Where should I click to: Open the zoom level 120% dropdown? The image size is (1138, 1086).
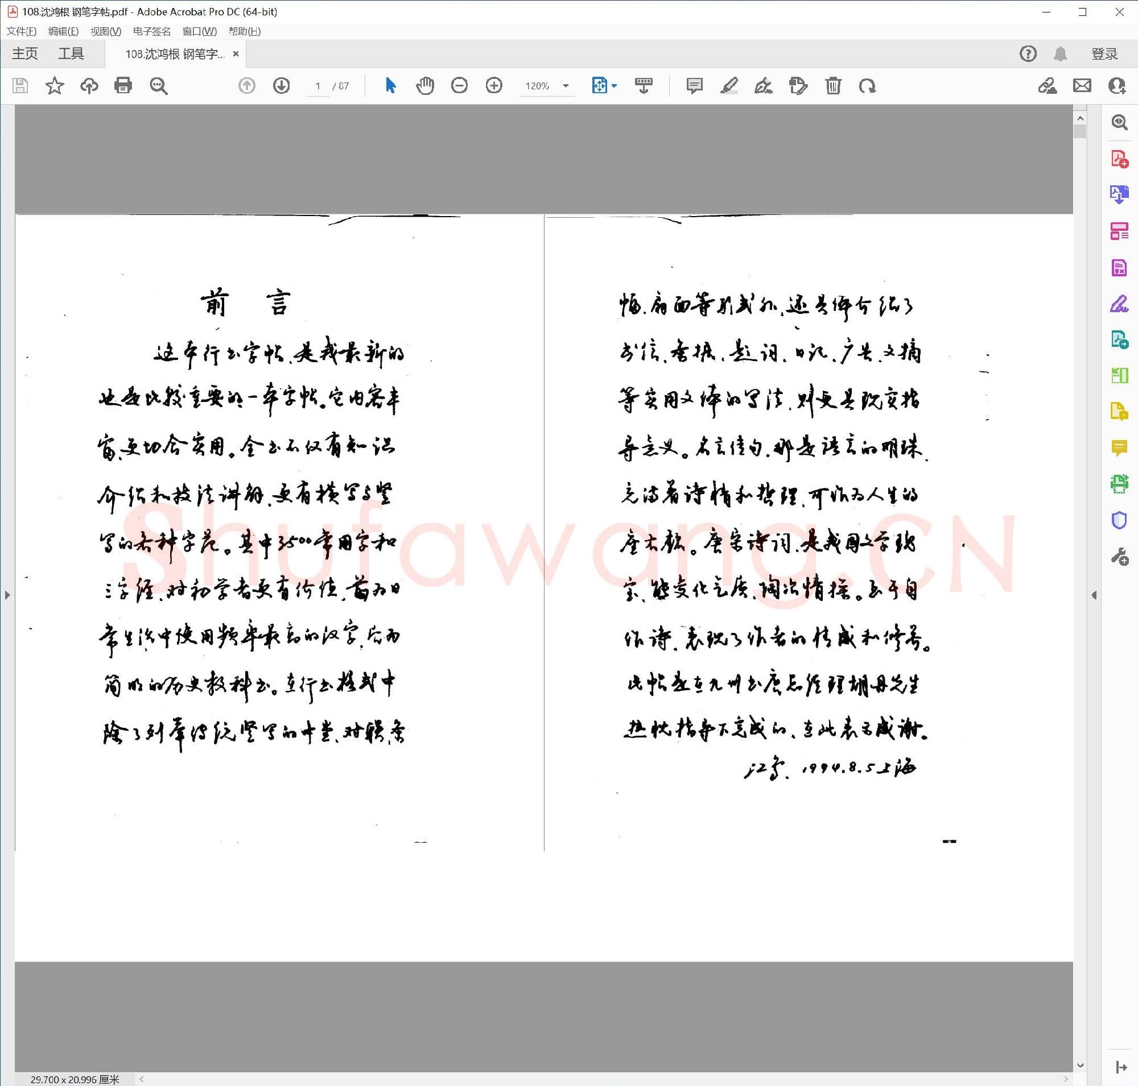[565, 86]
